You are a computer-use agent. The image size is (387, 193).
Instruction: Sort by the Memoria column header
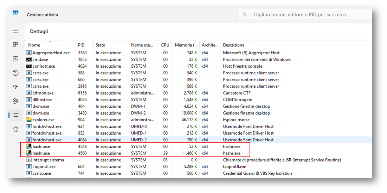click(x=186, y=45)
